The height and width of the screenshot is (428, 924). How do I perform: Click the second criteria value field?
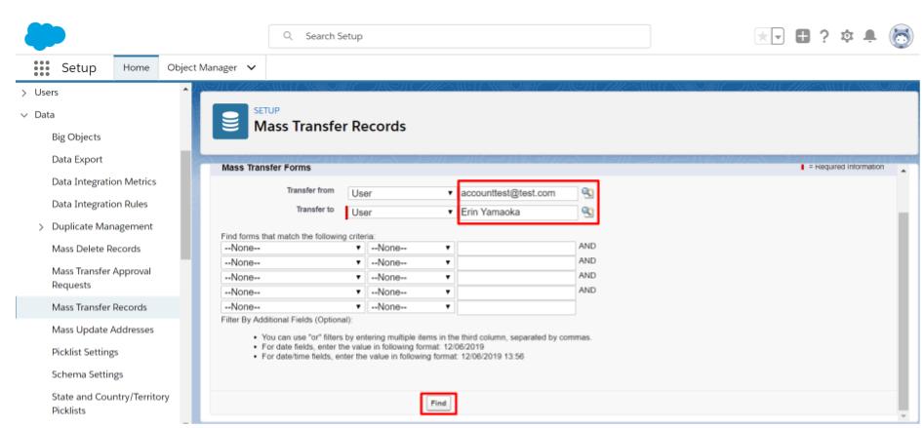(516, 262)
